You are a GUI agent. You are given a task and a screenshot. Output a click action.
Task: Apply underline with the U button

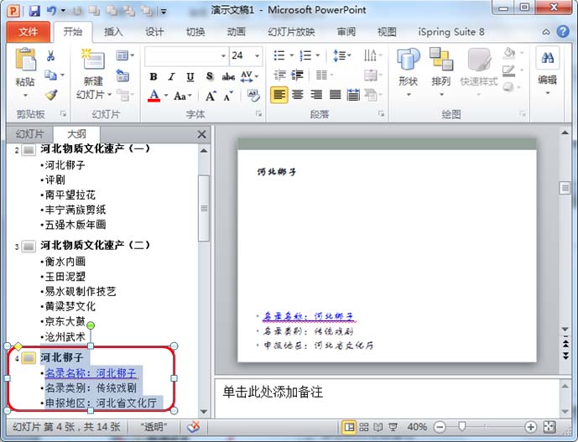pyautogui.click(x=190, y=76)
